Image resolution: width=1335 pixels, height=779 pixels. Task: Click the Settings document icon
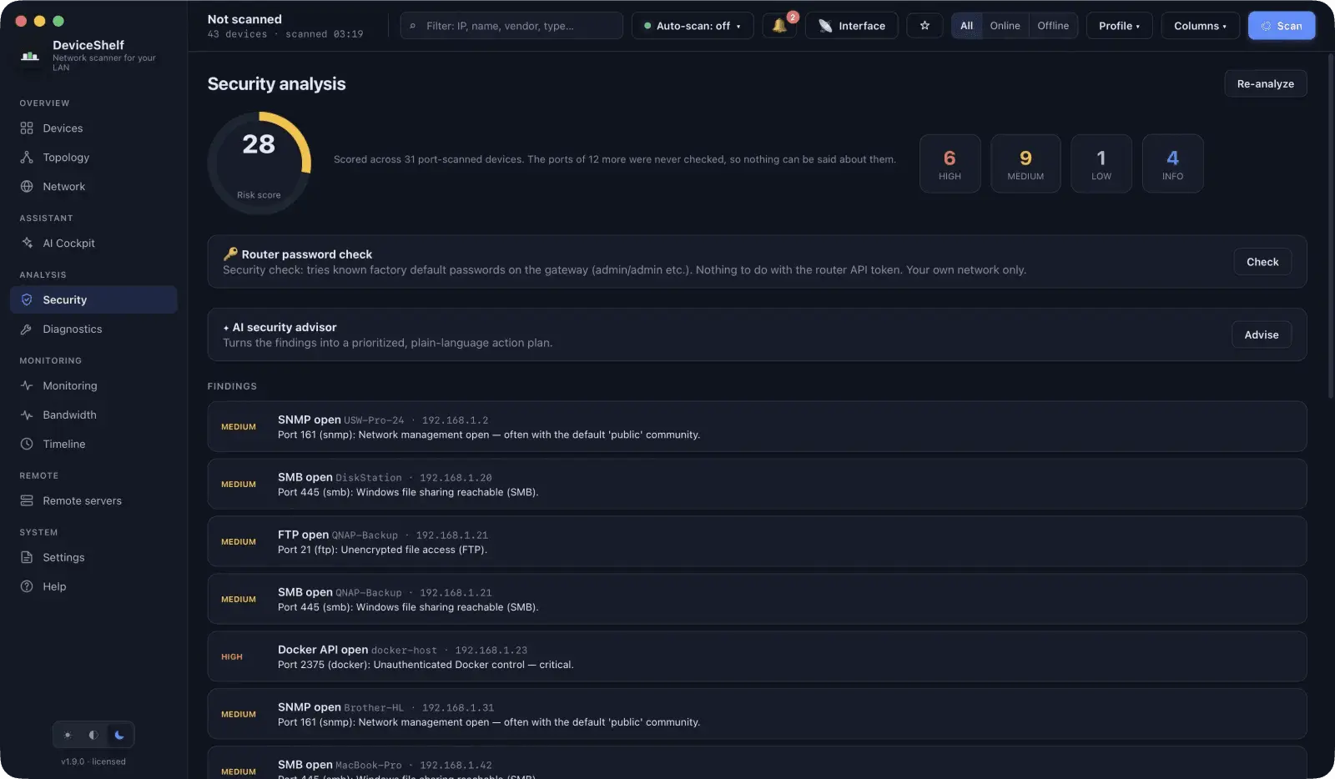(x=27, y=558)
